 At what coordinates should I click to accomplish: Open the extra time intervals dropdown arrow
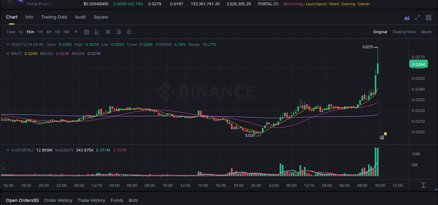coord(76,32)
